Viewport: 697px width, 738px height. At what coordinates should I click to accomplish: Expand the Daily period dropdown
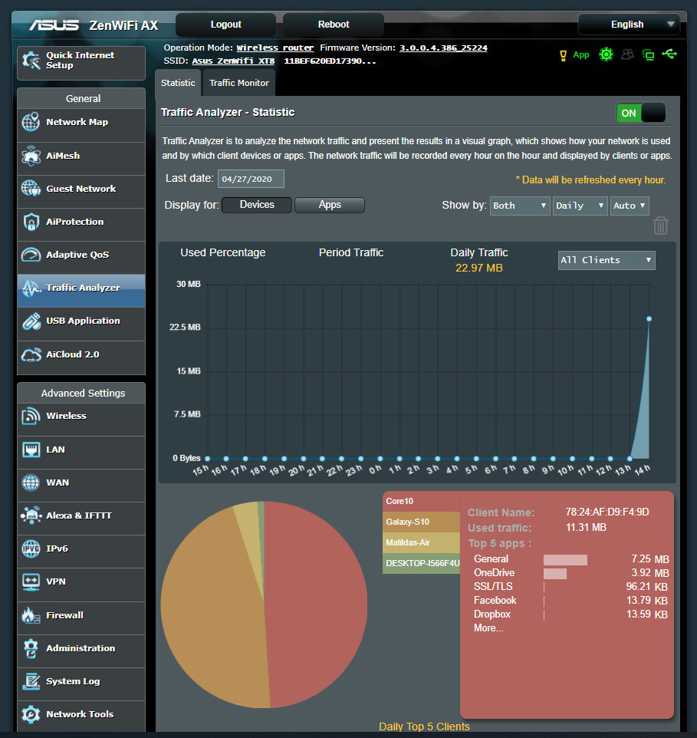click(580, 206)
